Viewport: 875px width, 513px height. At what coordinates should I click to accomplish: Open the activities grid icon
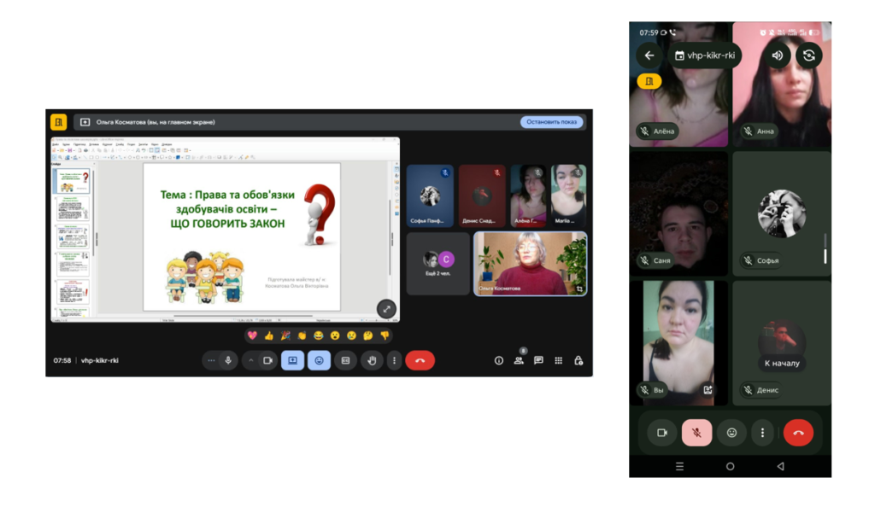pyautogui.click(x=558, y=360)
